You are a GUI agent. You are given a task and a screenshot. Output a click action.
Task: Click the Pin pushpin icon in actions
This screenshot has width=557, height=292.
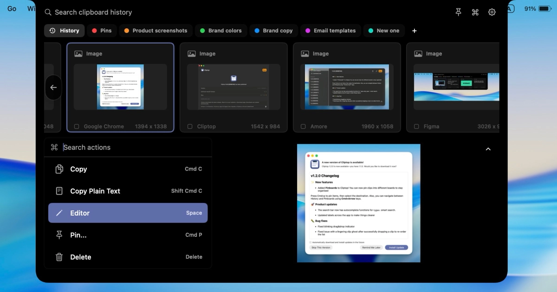(x=59, y=235)
